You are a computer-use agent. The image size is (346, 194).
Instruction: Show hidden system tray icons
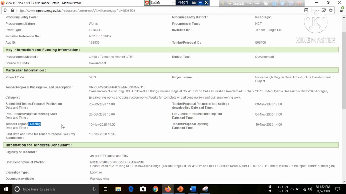point(292,189)
